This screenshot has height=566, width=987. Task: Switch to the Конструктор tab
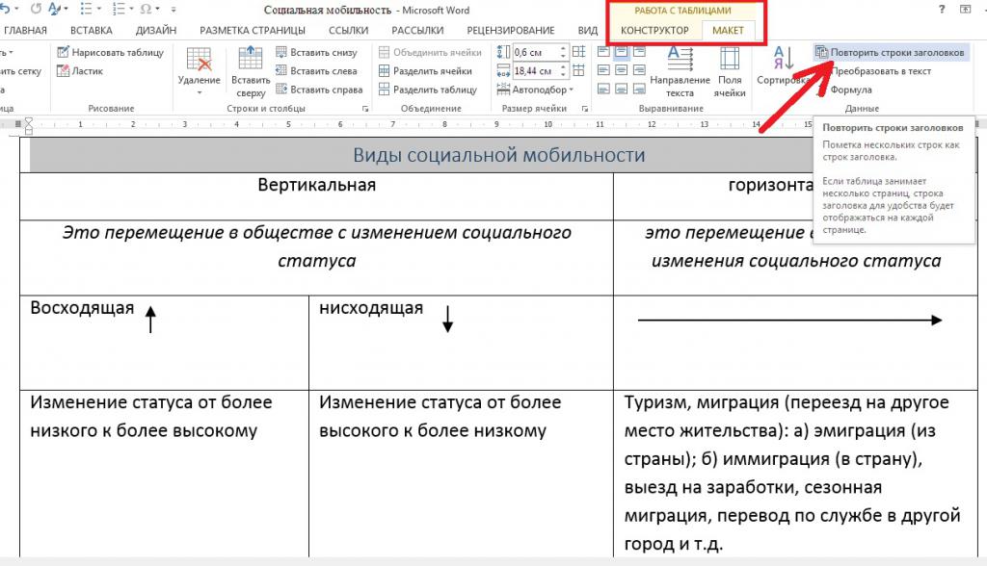click(654, 30)
